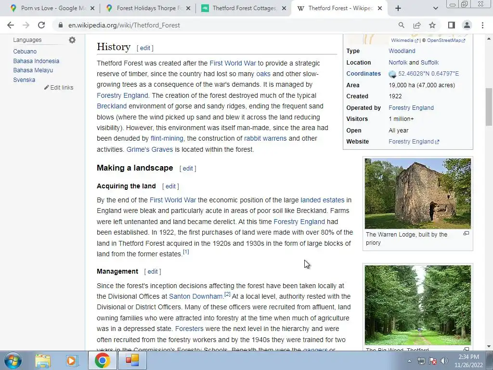This screenshot has width=493, height=370.
Task: Edit the Acquiring the land section
Action: point(170,186)
